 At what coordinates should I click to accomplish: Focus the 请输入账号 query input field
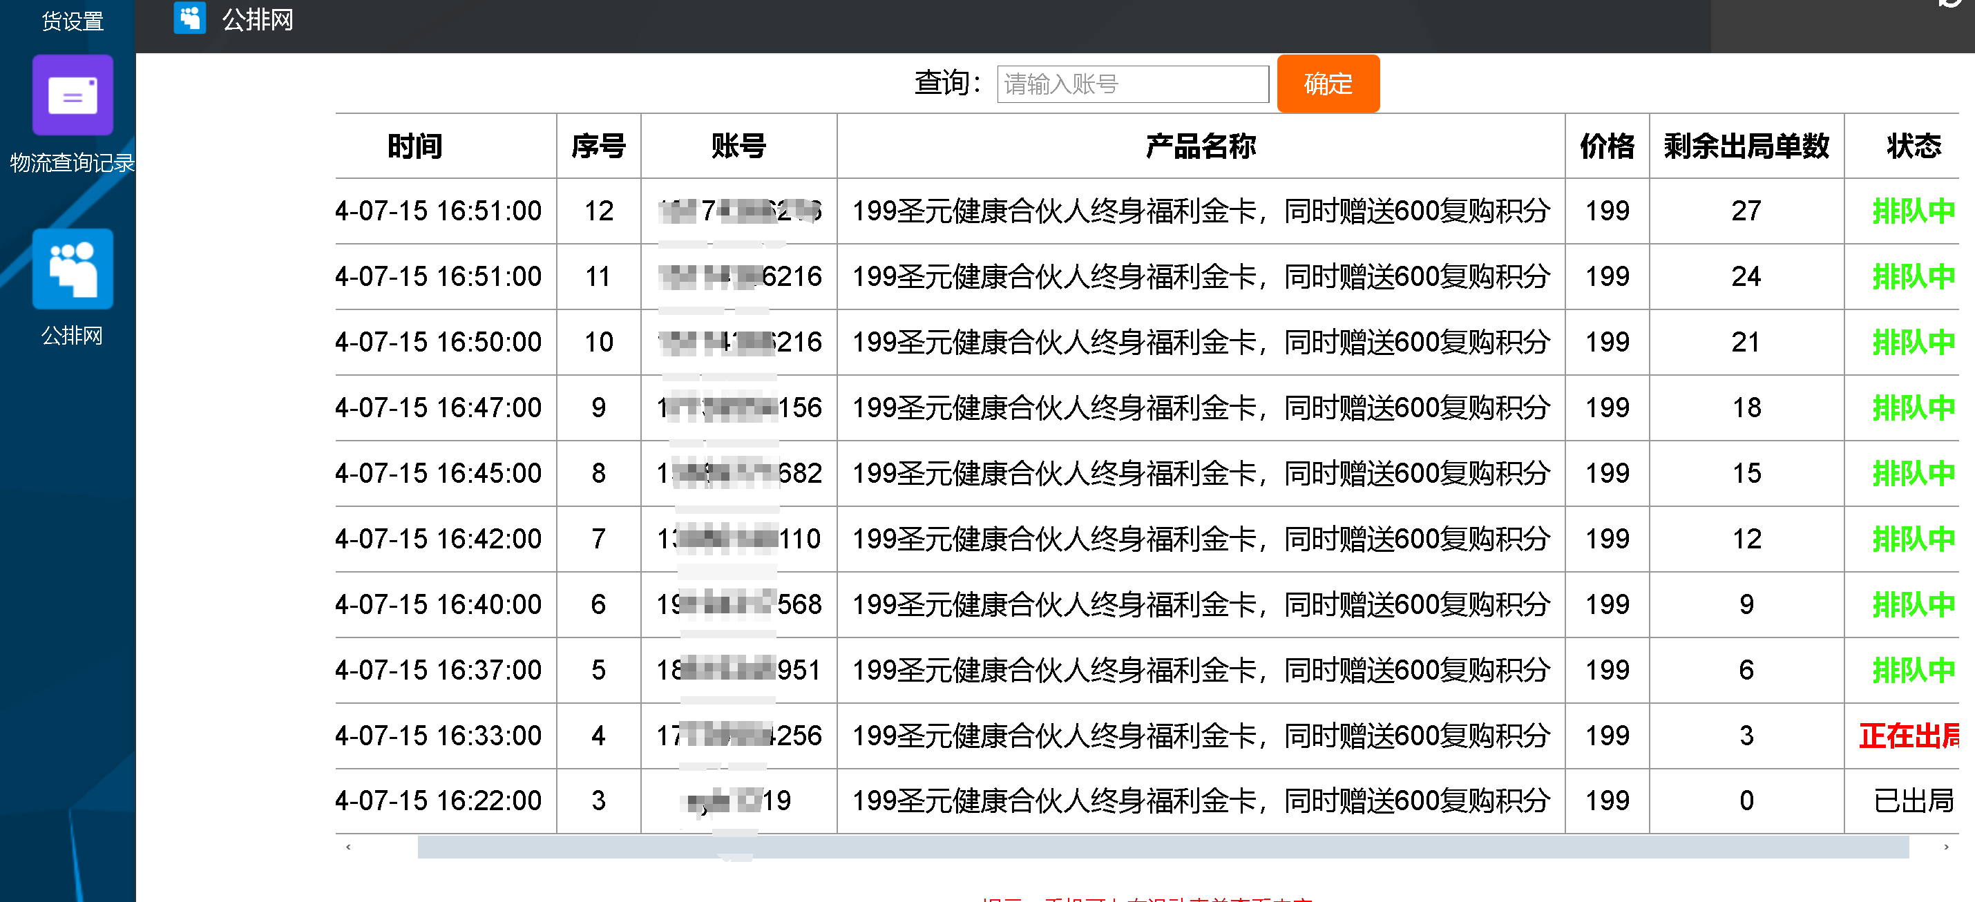pos(1132,84)
